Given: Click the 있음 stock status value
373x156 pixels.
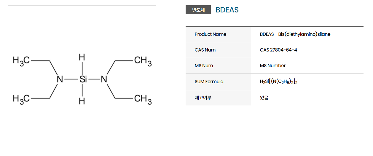Looking at the screenshot, I should click(x=264, y=98).
